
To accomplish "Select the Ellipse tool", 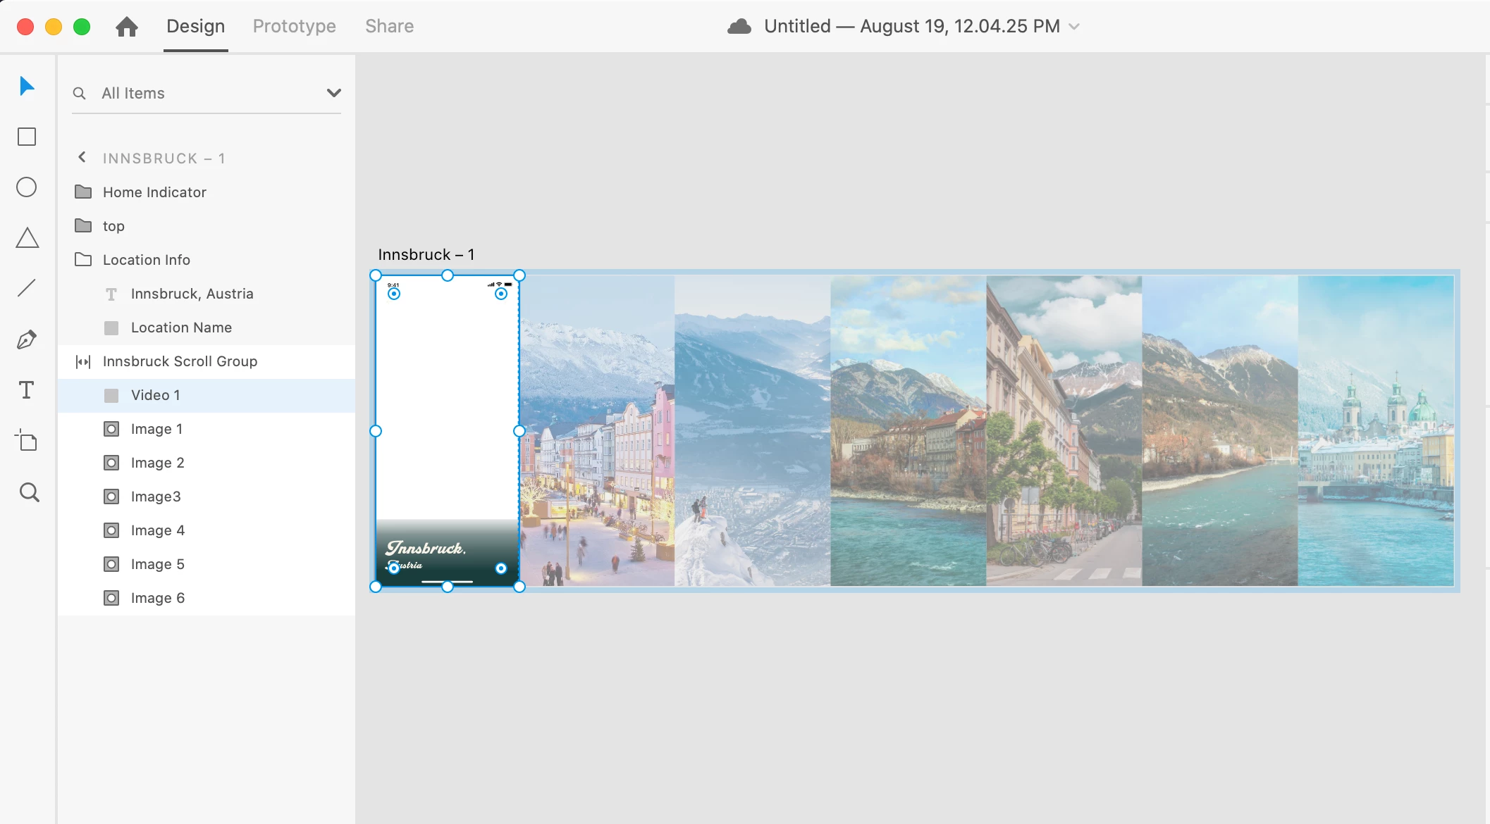I will (27, 187).
